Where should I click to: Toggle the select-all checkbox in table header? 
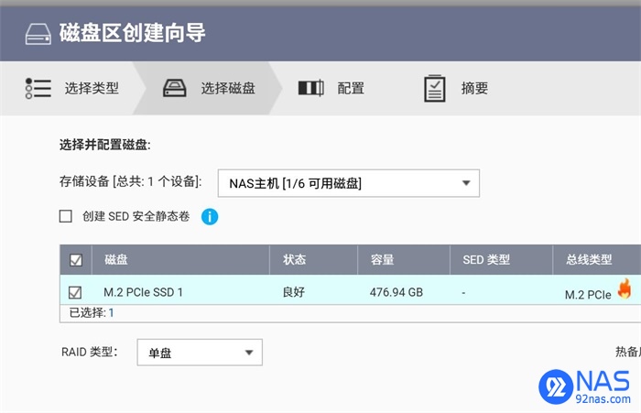[76, 260]
